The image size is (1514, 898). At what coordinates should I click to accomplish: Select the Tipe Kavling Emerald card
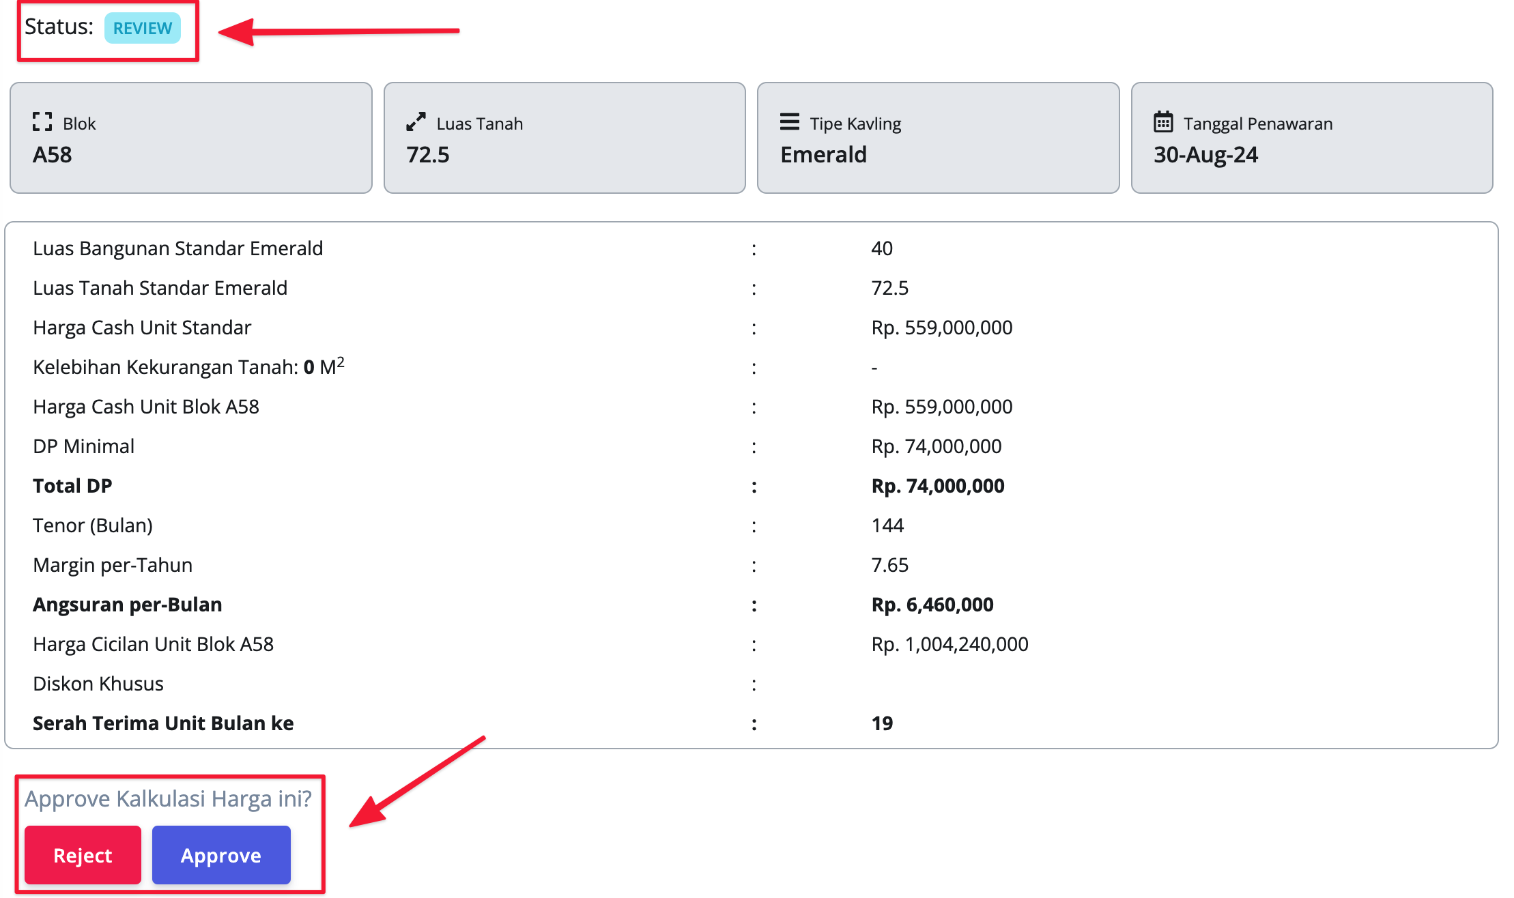pos(938,138)
